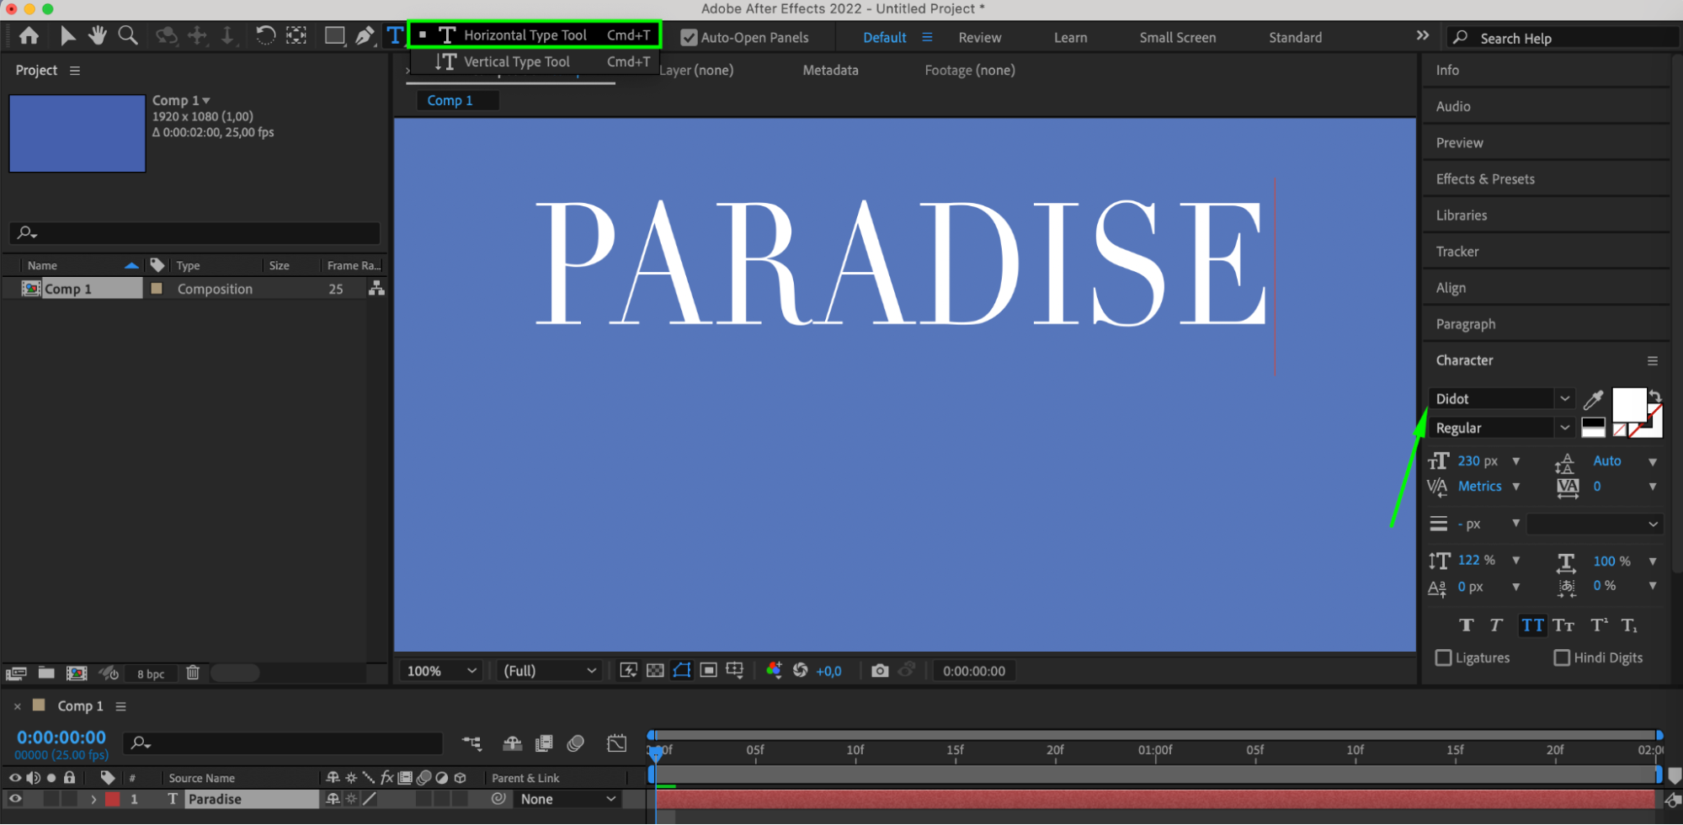The width and height of the screenshot is (1683, 825).
Task: Enable the Ligatures checkbox
Action: (1444, 657)
